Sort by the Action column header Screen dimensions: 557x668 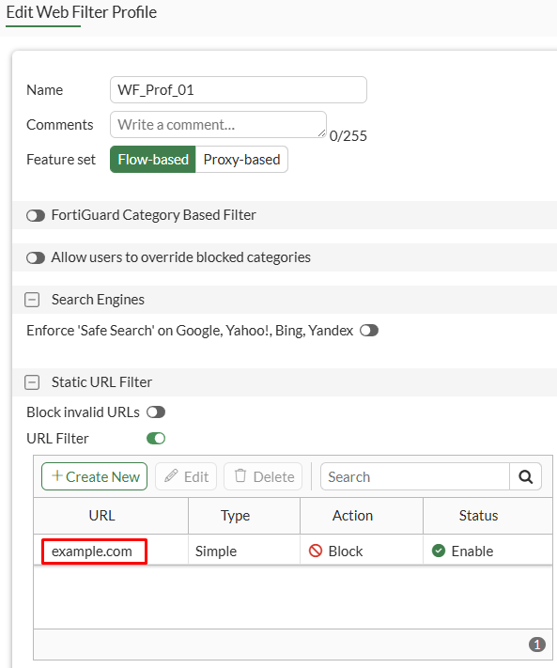click(362, 516)
